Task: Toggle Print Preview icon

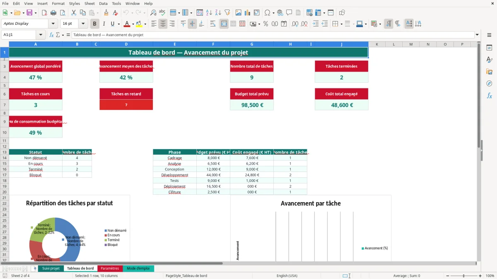Action: click(x=63, y=13)
